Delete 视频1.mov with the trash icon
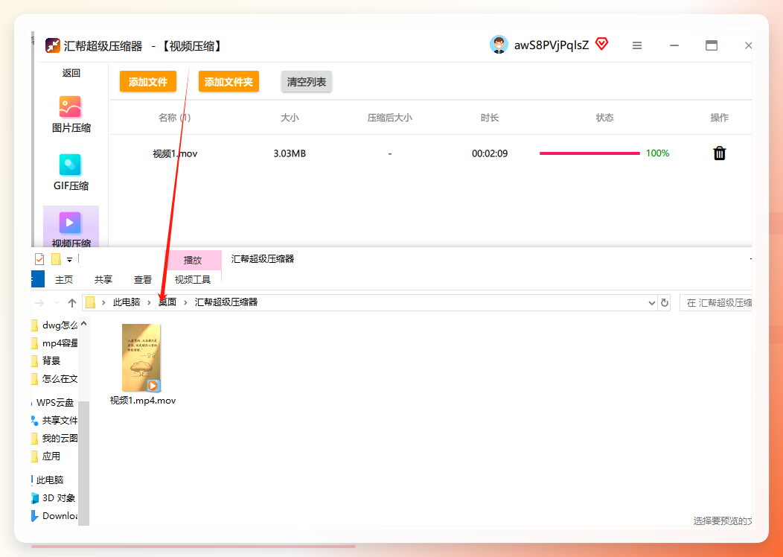The height and width of the screenshot is (557, 783). point(719,153)
